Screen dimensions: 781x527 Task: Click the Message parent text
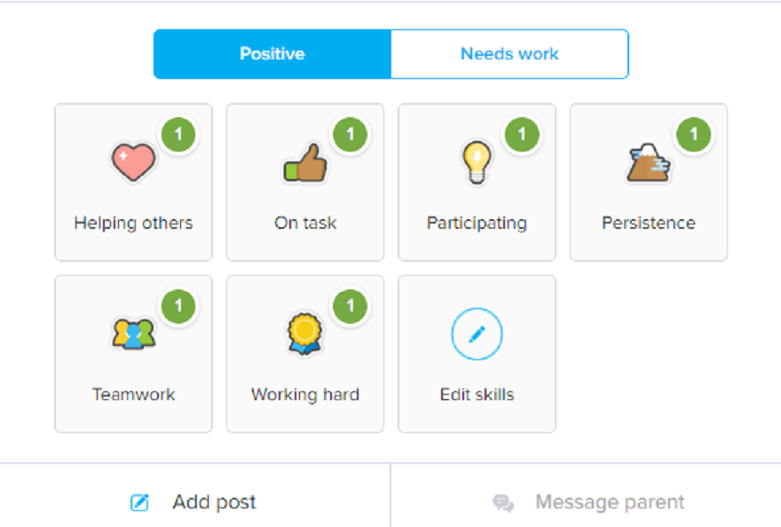point(610,502)
